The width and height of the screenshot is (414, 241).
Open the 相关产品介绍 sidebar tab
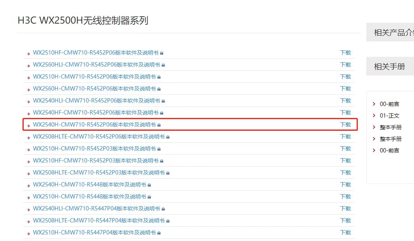pos(390,32)
